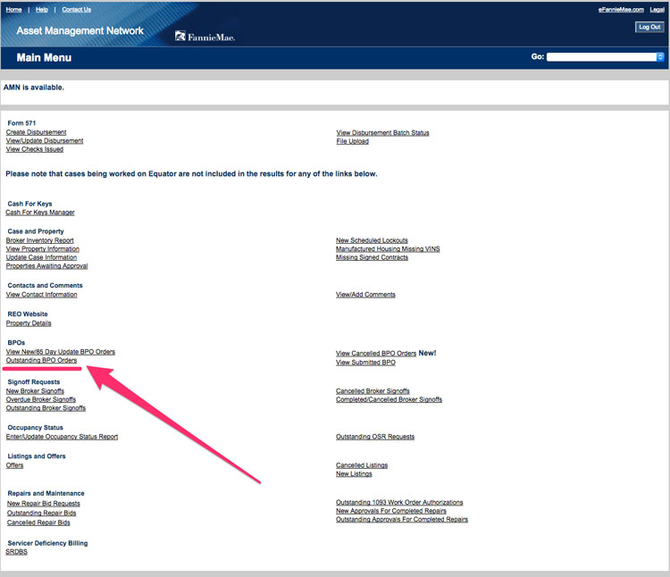Open Properties Awaiting Approval
The image size is (670, 577).
tap(46, 266)
